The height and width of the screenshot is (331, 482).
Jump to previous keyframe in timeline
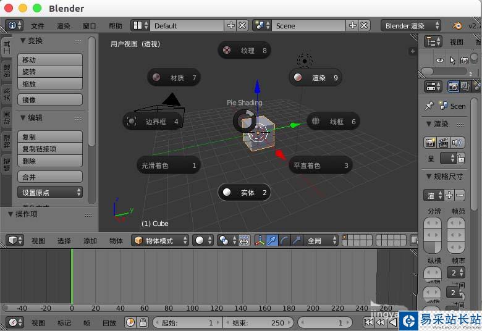(x=381, y=322)
